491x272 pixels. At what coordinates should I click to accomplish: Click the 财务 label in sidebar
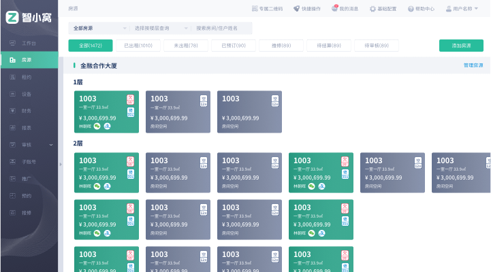(27, 111)
